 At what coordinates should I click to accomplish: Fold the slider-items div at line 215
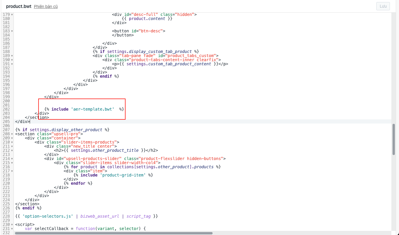click(x=12, y=163)
